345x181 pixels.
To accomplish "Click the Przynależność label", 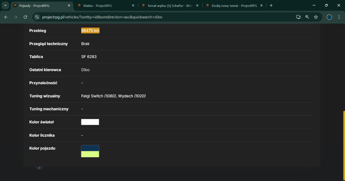I will 43,83.
